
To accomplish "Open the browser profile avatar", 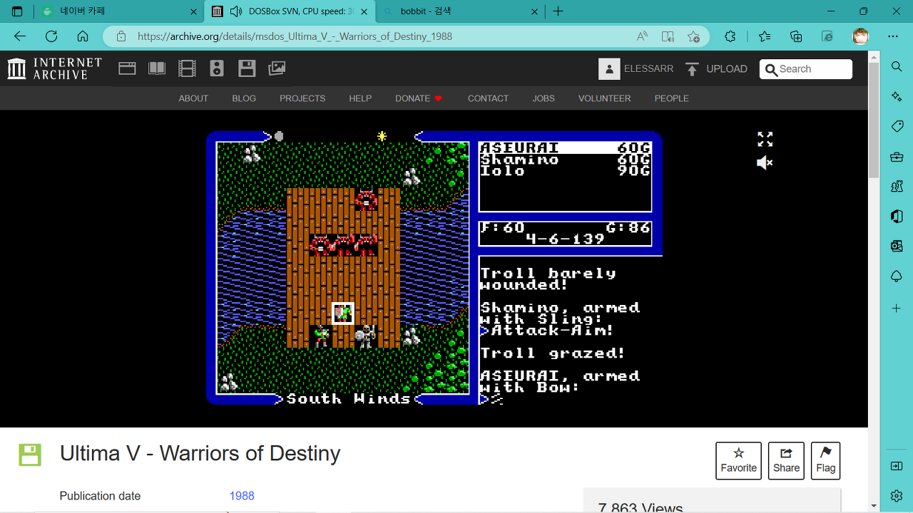I will pos(861,36).
